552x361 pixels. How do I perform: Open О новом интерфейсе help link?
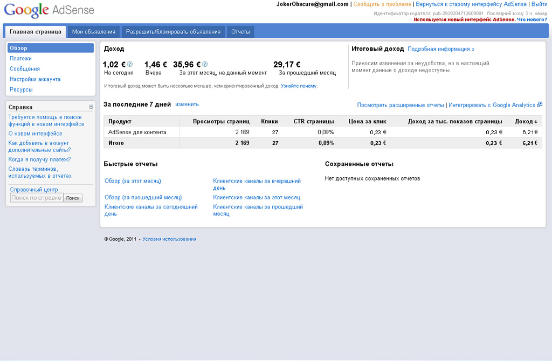(x=35, y=134)
